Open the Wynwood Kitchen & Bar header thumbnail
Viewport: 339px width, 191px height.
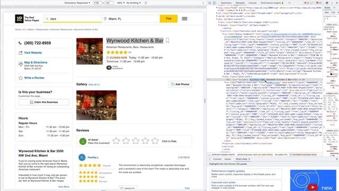(90, 51)
